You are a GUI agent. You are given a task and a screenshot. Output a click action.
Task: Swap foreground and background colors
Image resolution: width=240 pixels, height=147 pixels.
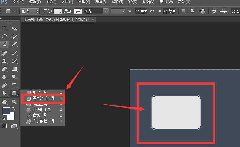coord(14,108)
